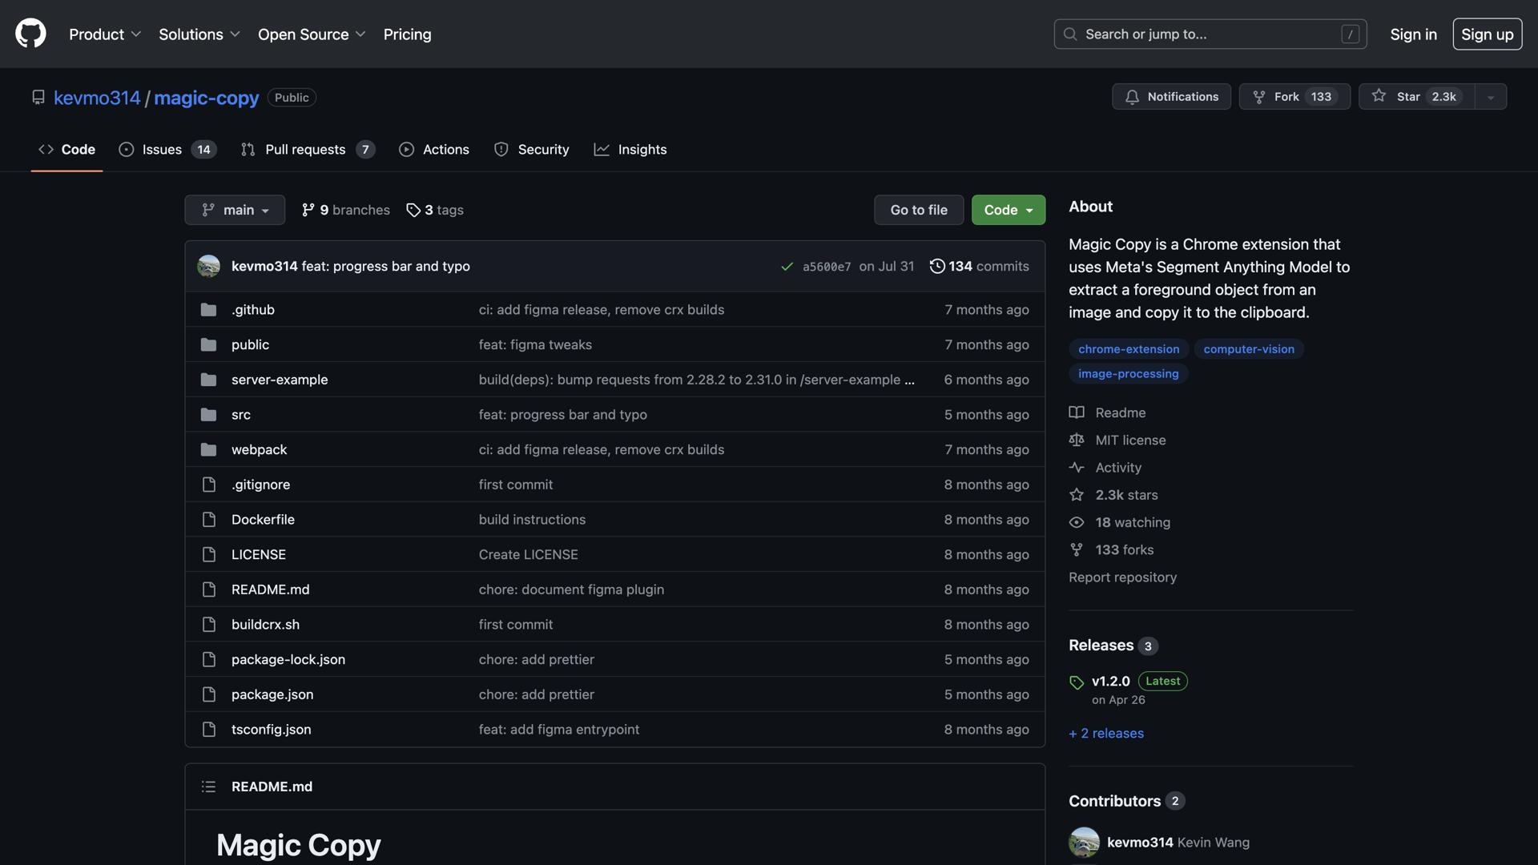Click the v1.2.0 release tag
The width and height of the screenshot is (1538, 865).
coord(1110,681)
